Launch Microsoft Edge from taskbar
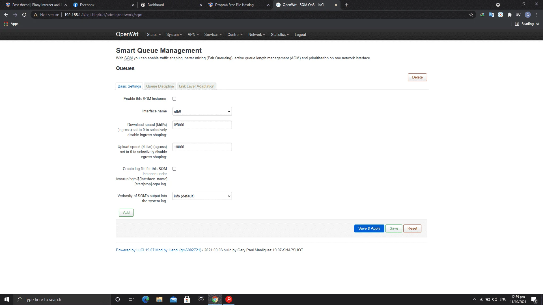 145,299
